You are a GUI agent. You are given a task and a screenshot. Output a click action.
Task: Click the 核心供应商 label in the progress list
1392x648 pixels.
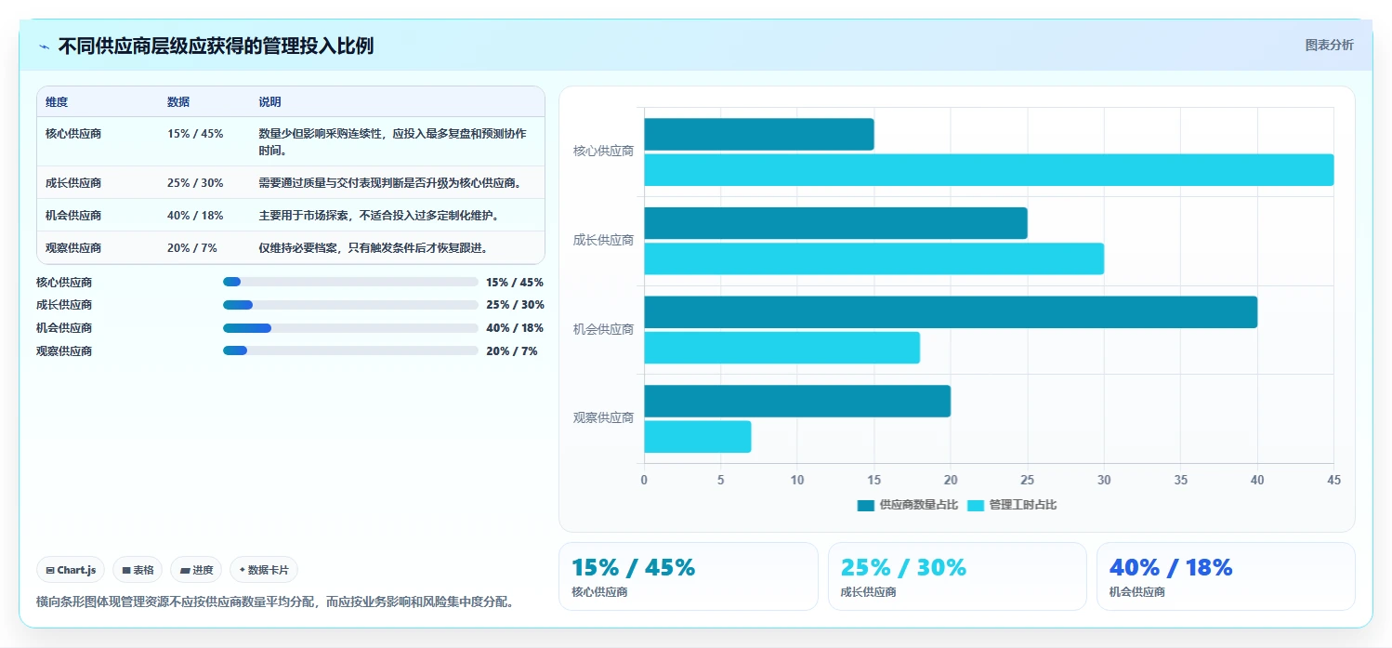pos(64,283)
